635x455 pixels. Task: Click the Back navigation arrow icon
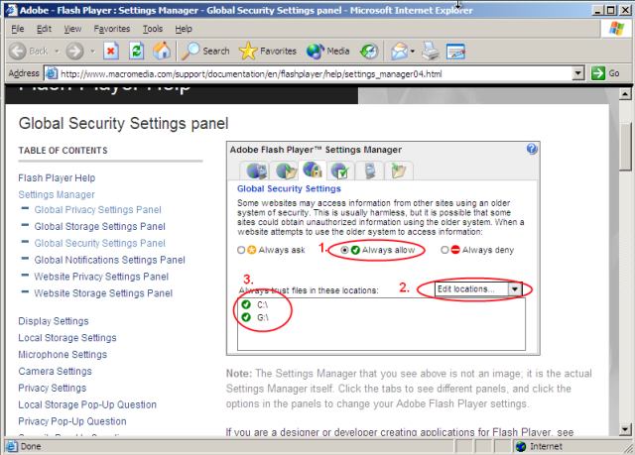18,51
